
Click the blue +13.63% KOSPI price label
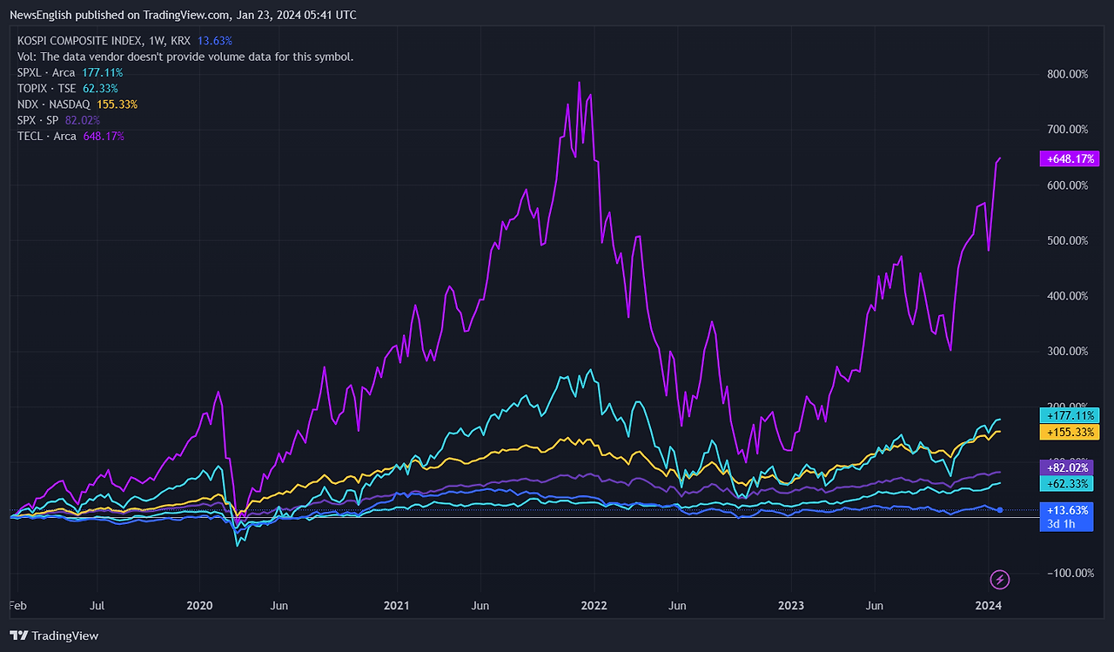point(1066,510)
